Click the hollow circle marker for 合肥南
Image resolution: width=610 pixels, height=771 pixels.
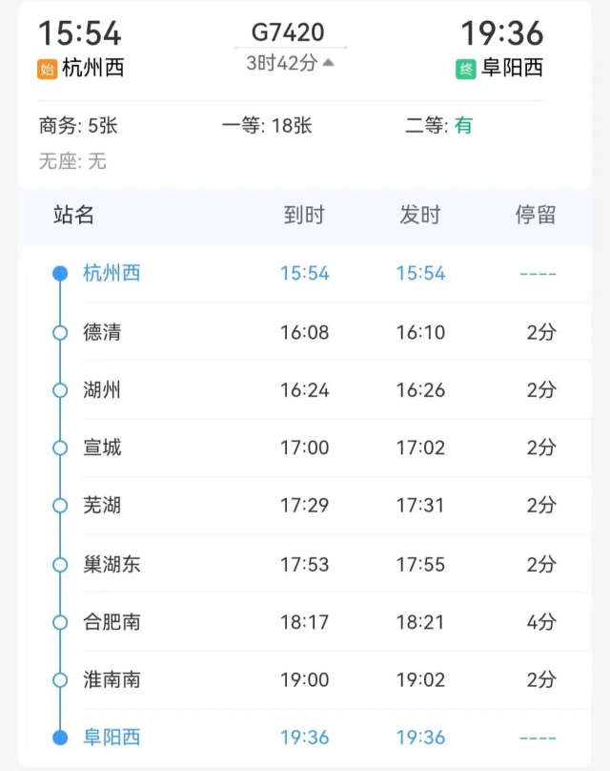coord(60,622)
